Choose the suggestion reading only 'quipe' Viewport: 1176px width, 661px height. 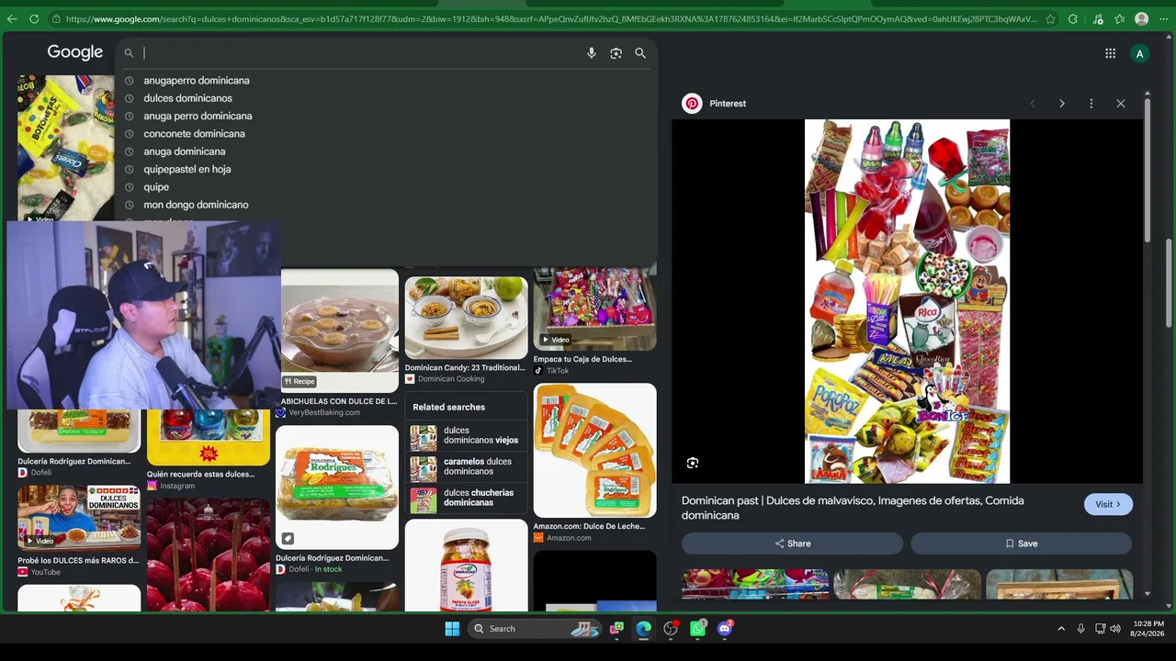coord(156,187)
